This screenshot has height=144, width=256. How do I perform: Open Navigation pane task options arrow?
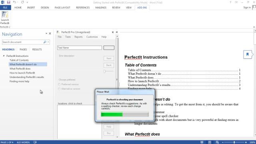pyautogui.click(x=46, y=34)
